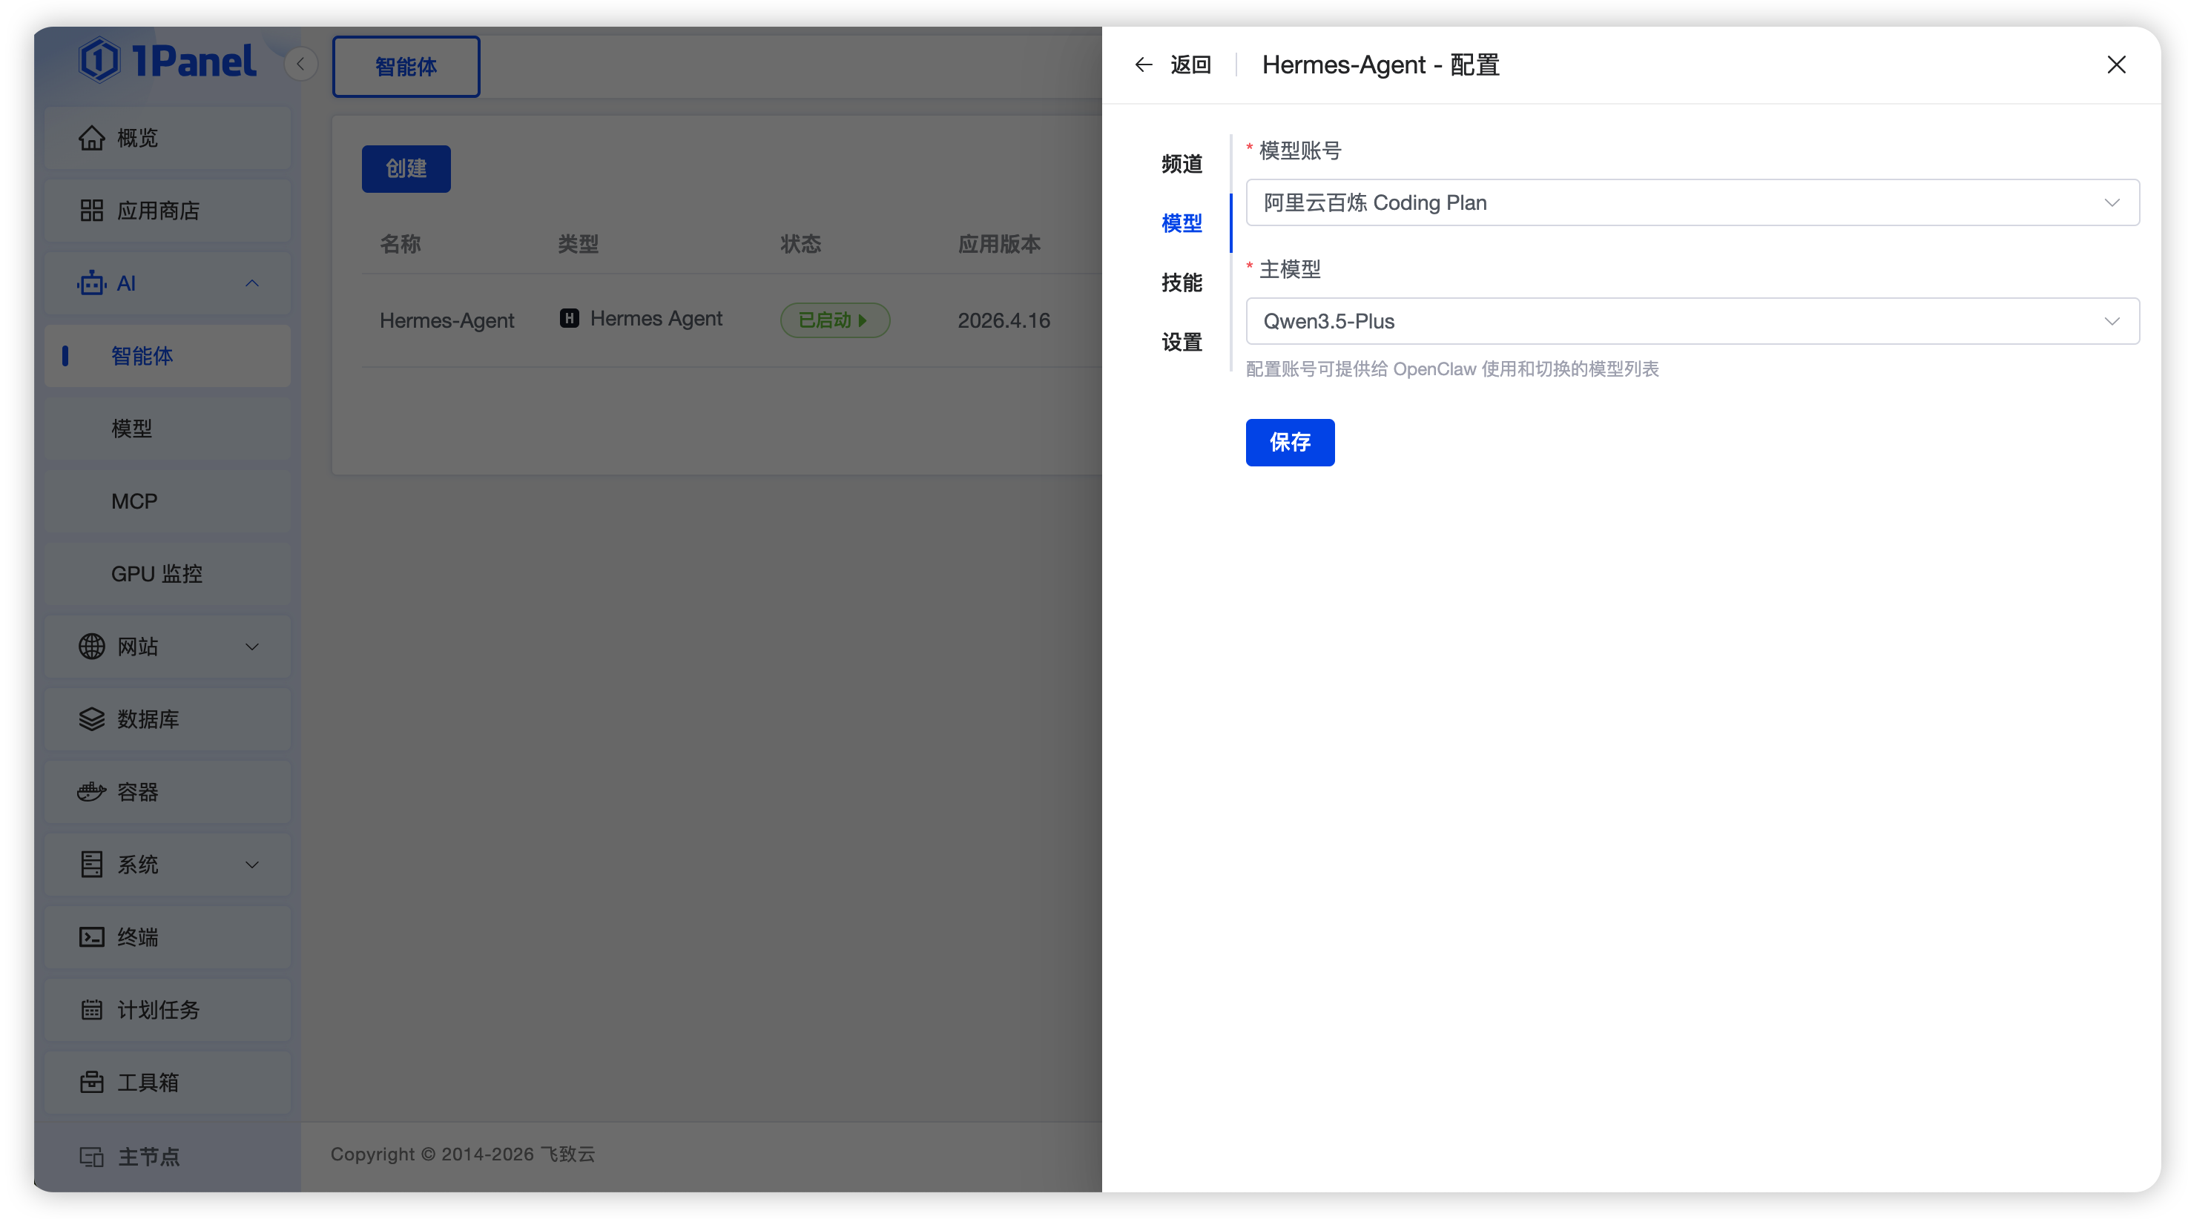This screenshot has width=2188, height=1219.
Task: Collapse sidebar with the arrow button
Action: [300, 65]
